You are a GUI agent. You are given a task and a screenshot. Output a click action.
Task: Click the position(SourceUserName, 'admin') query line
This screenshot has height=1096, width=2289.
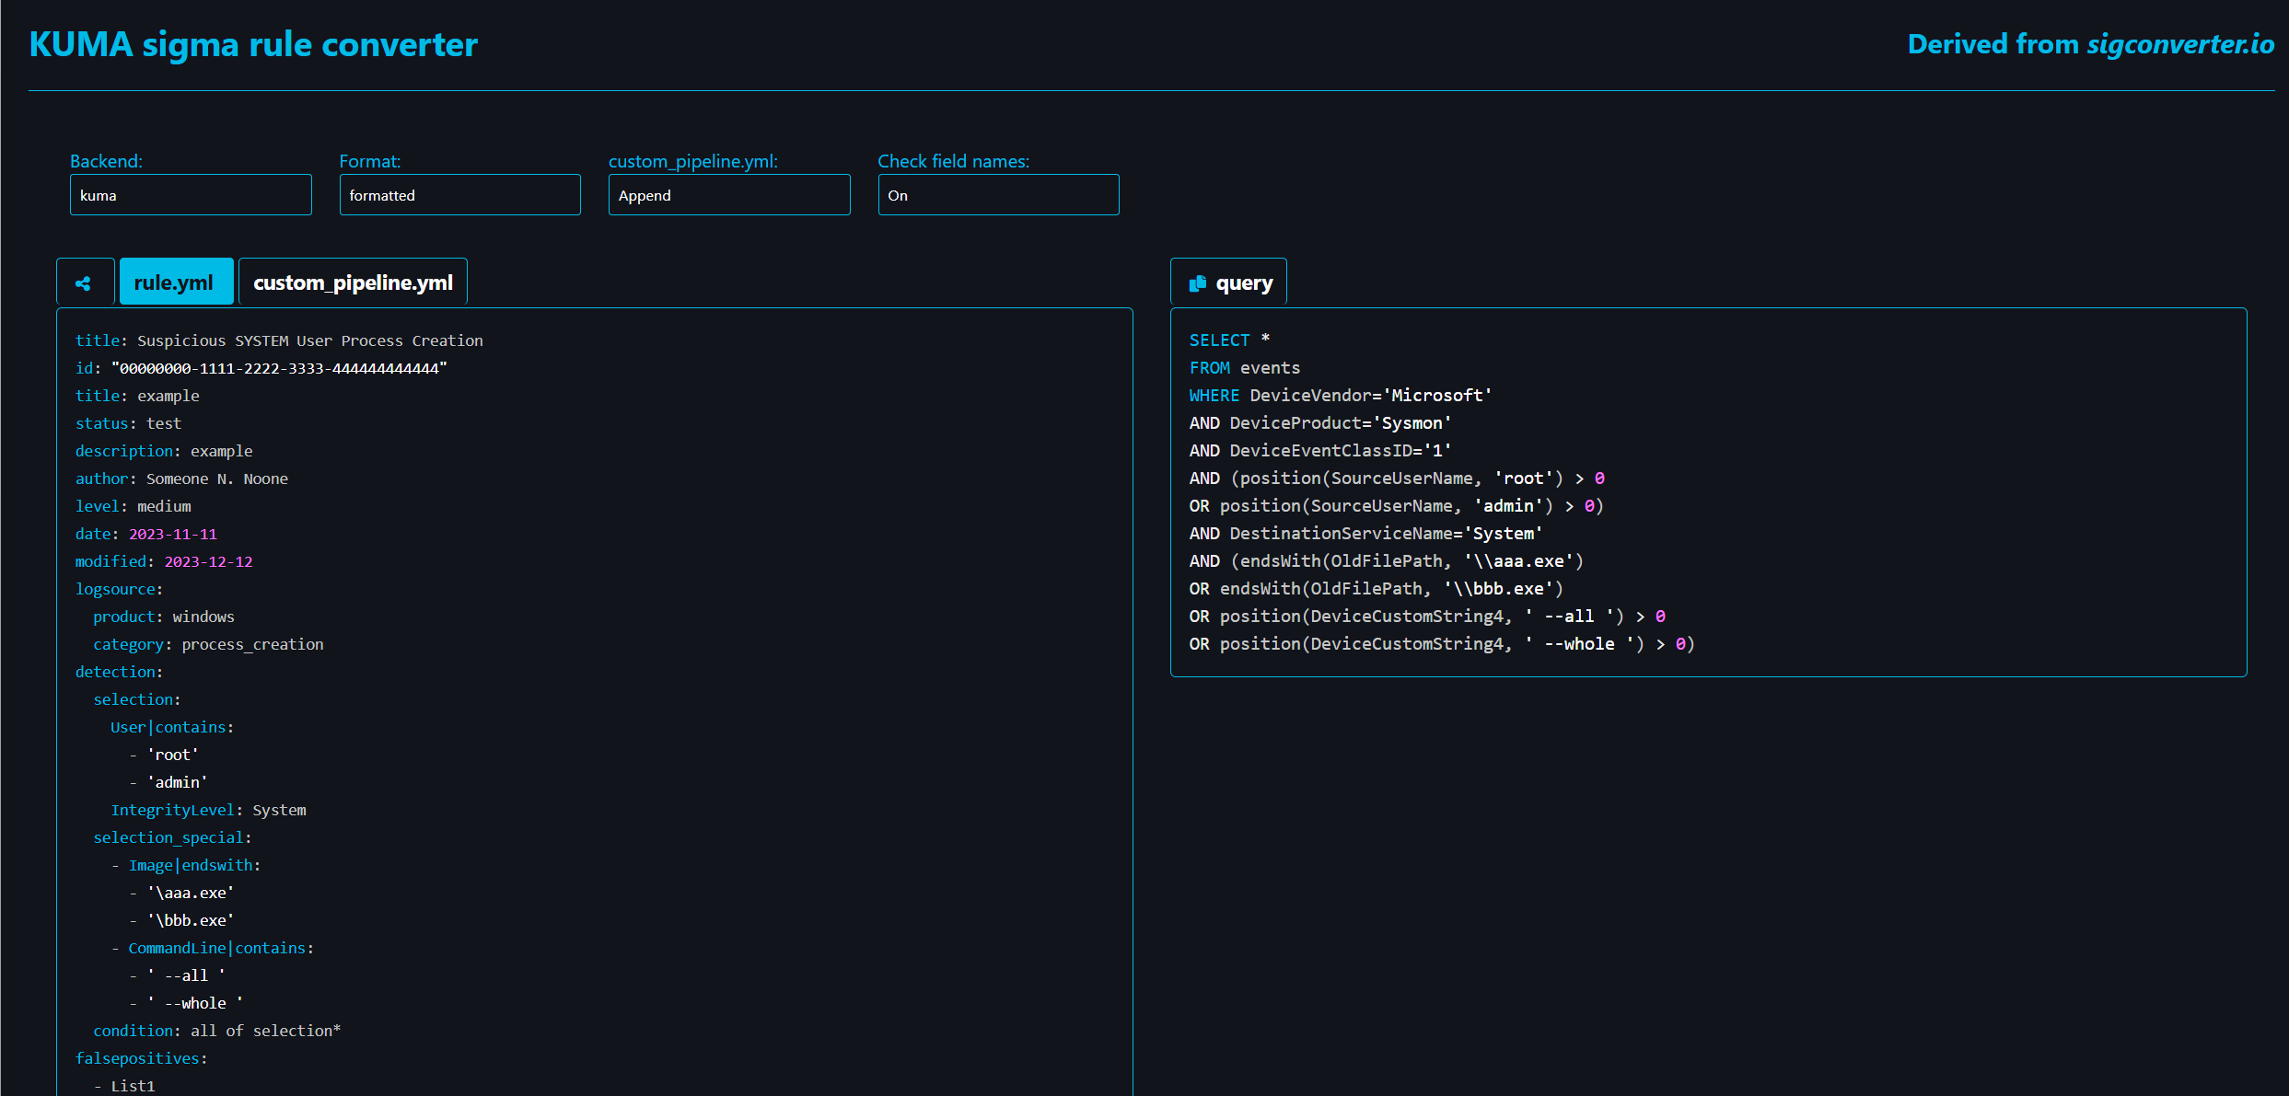pos(1397,506)
